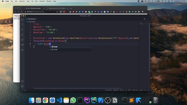This screenshot has width=187, height=105.
Task: Open the Terminal menu in the menu bar
Action: pyautogui.click(x=42, y=1)
